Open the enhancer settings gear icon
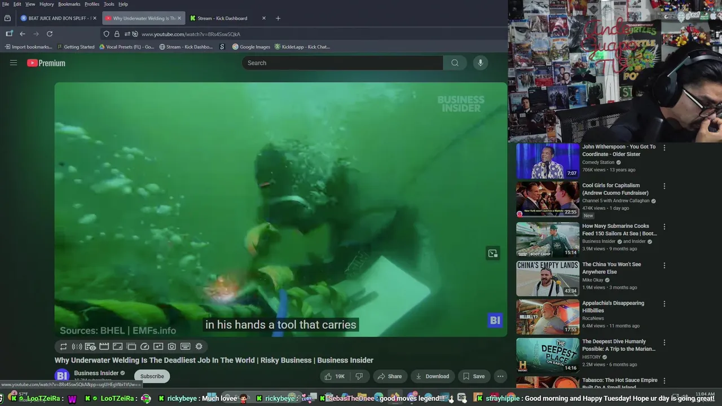The width and height of the screenshot is (722, 406). coord(199,346)
